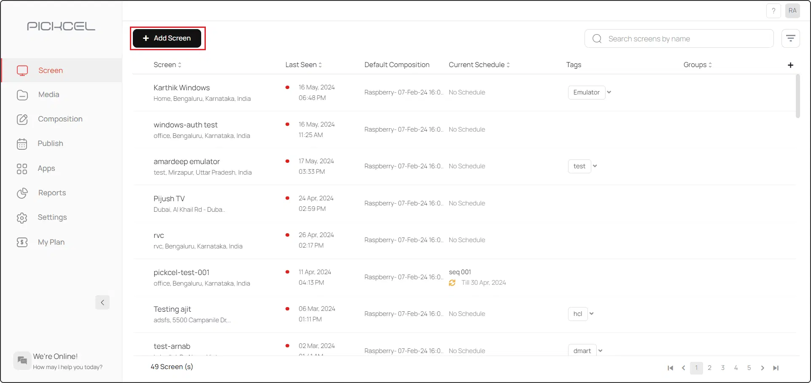The width and height of the screenshot is (811, 383).
Task: Click the filter icon beside search
Action: point(790,39)
